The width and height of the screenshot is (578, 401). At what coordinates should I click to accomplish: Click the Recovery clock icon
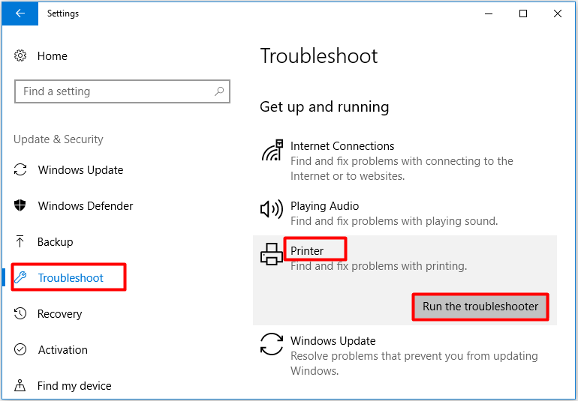20,314
